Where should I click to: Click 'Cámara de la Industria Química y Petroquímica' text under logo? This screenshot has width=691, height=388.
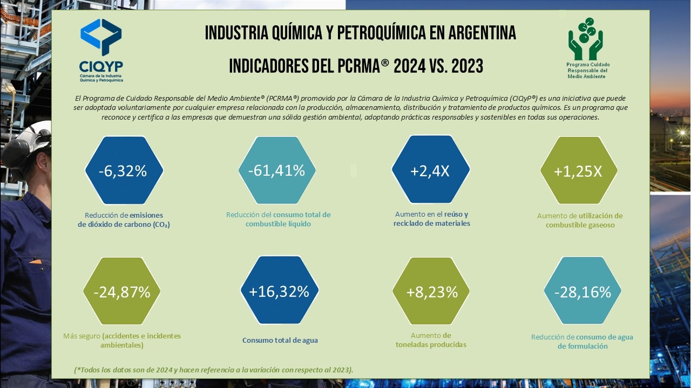point(101,78)
